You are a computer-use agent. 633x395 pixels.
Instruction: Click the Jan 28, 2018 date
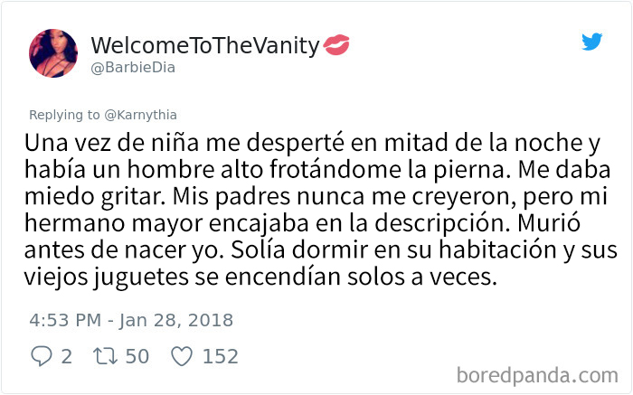pyautogui.click(x=176, y=321)
